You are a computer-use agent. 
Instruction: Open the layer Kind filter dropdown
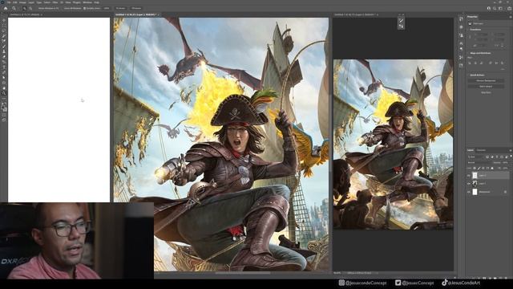[x=476, y=157]
